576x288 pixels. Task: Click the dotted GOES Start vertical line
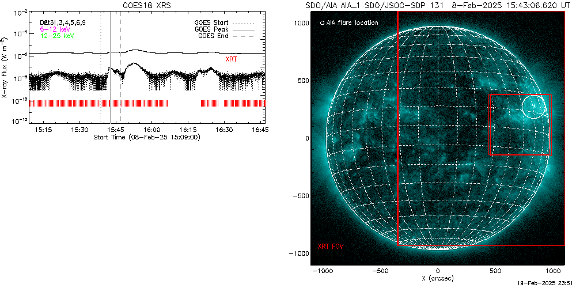pyautogui.click(x=101, y=67)
